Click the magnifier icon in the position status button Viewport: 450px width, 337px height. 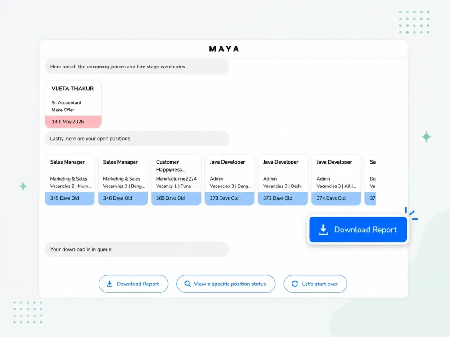click(x=187, y=284)
